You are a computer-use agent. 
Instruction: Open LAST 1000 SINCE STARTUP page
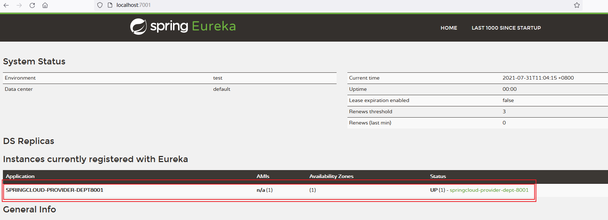(506, 28)
